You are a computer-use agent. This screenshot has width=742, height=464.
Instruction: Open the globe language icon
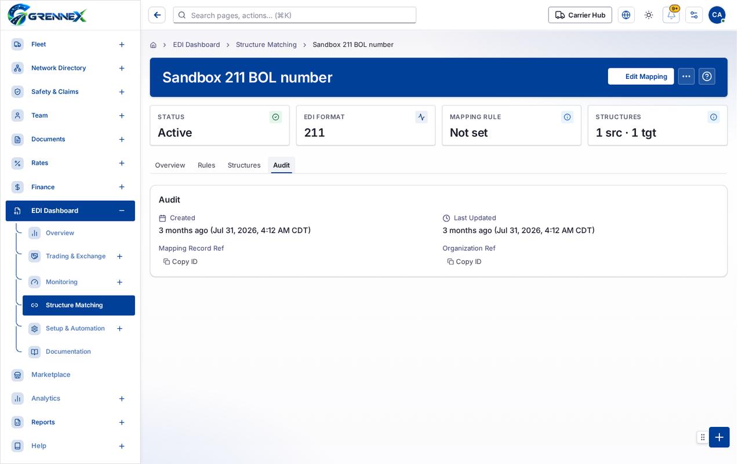(x=626, y=15)
